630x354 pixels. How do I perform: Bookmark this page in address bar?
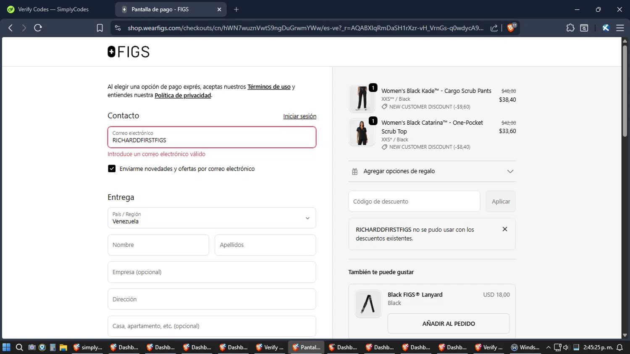click(x=100, y=28)
